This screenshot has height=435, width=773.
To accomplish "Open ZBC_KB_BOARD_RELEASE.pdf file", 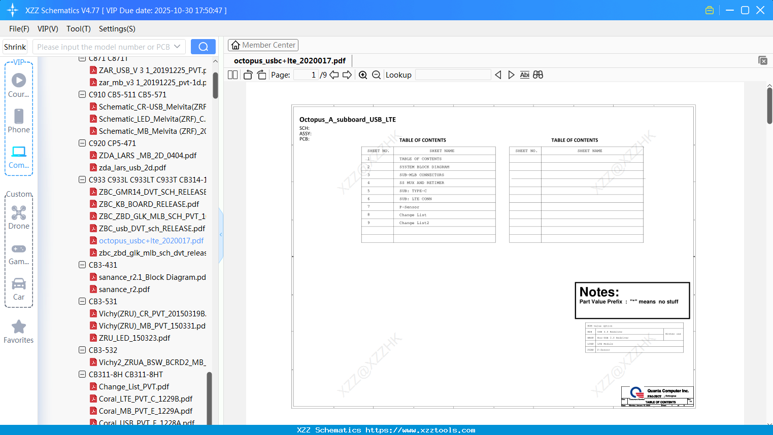I will click(149, 204).
